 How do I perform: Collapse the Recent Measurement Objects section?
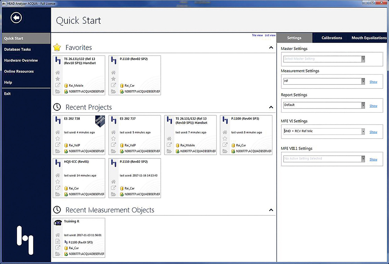pos(271,210)
